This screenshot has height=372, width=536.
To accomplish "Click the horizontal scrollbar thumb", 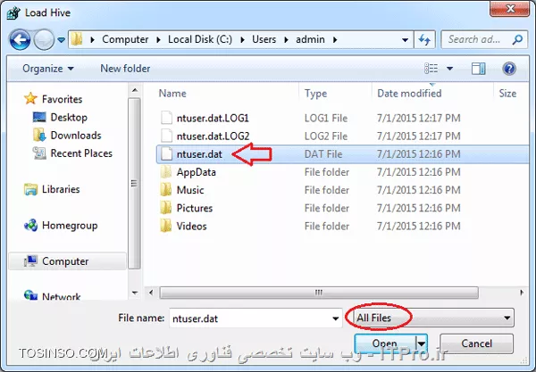I will [319, 293].
